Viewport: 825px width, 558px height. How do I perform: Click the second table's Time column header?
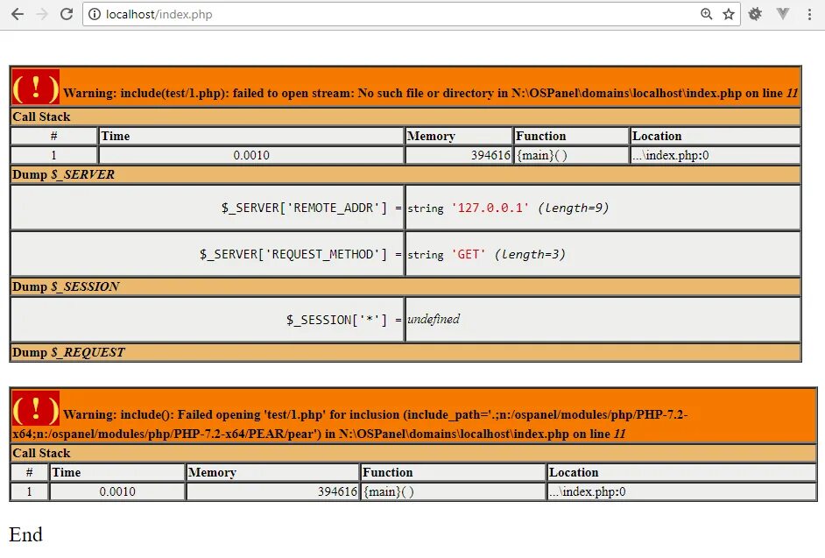(x=117, y=472)
